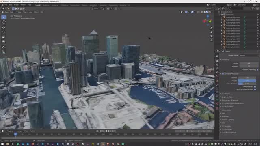Open the viewport Options dropdown
This screenshot has width=260, height=146.
pyautogui.click(x=209, y=9)
